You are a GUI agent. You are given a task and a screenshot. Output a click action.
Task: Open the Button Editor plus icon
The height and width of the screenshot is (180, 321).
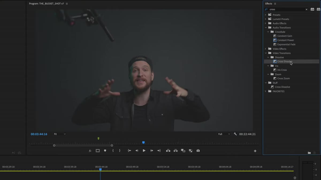[x=255, y=151]
